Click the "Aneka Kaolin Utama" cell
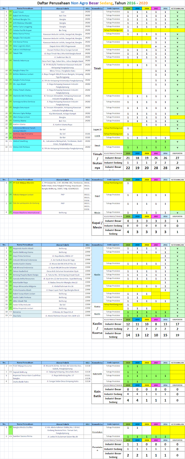Viewport: 185px width, 459px height. point(27,264)
